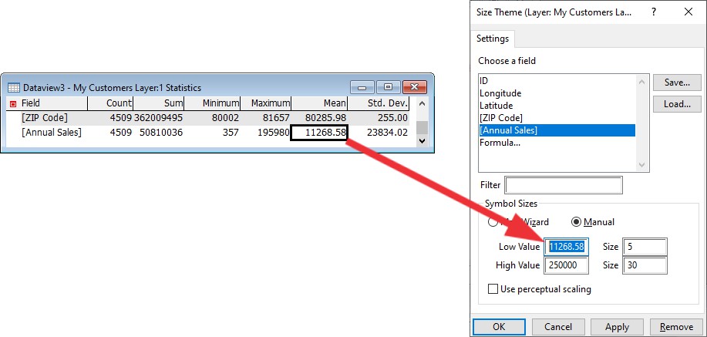Enable Use perceptual scaling checkbox
The height and width of the screenshot is (337, 707).
(493, 289)
